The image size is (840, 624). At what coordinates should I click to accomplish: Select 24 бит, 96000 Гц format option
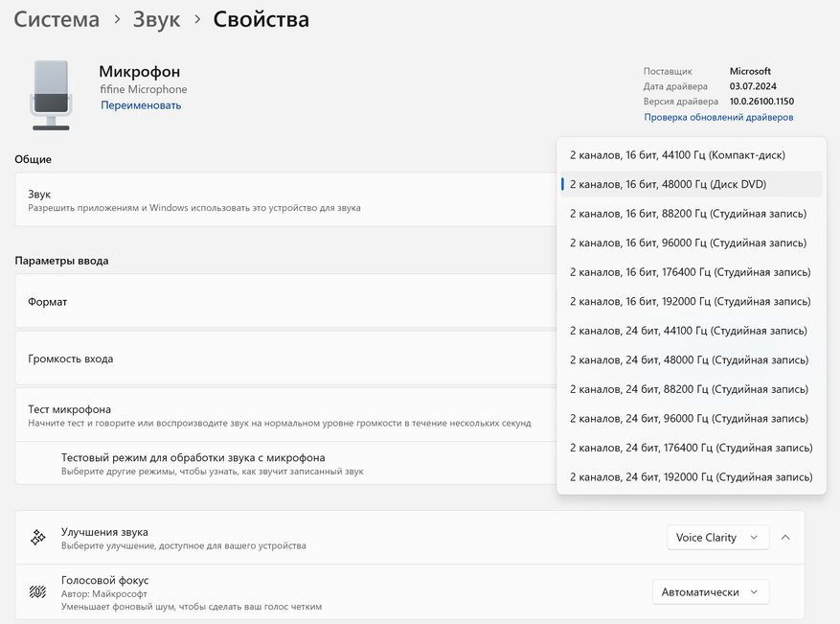coord(688,419)
